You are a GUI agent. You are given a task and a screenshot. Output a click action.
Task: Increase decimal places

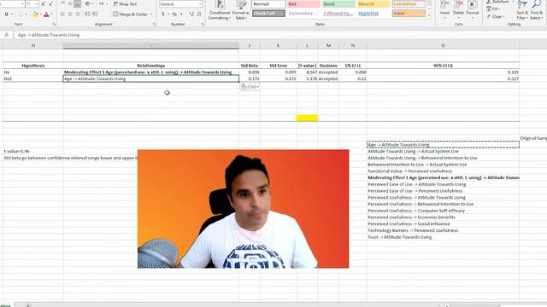191,14
